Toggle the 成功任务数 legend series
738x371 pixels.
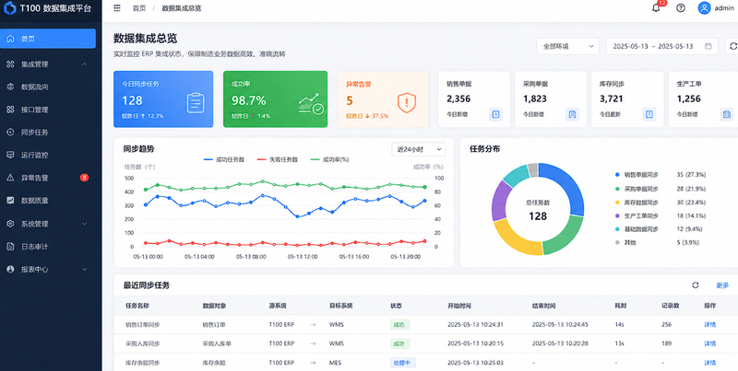click(224, 159)
